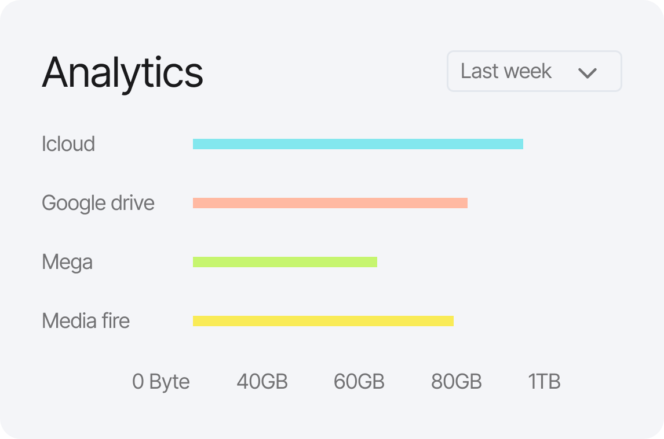
Task: Select the 80GB axis marker
Action: pyautogui.click(x=457, y=382)
